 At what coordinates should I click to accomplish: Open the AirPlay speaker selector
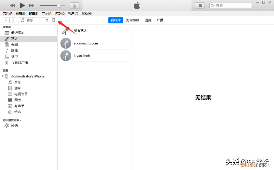(74, 5)
